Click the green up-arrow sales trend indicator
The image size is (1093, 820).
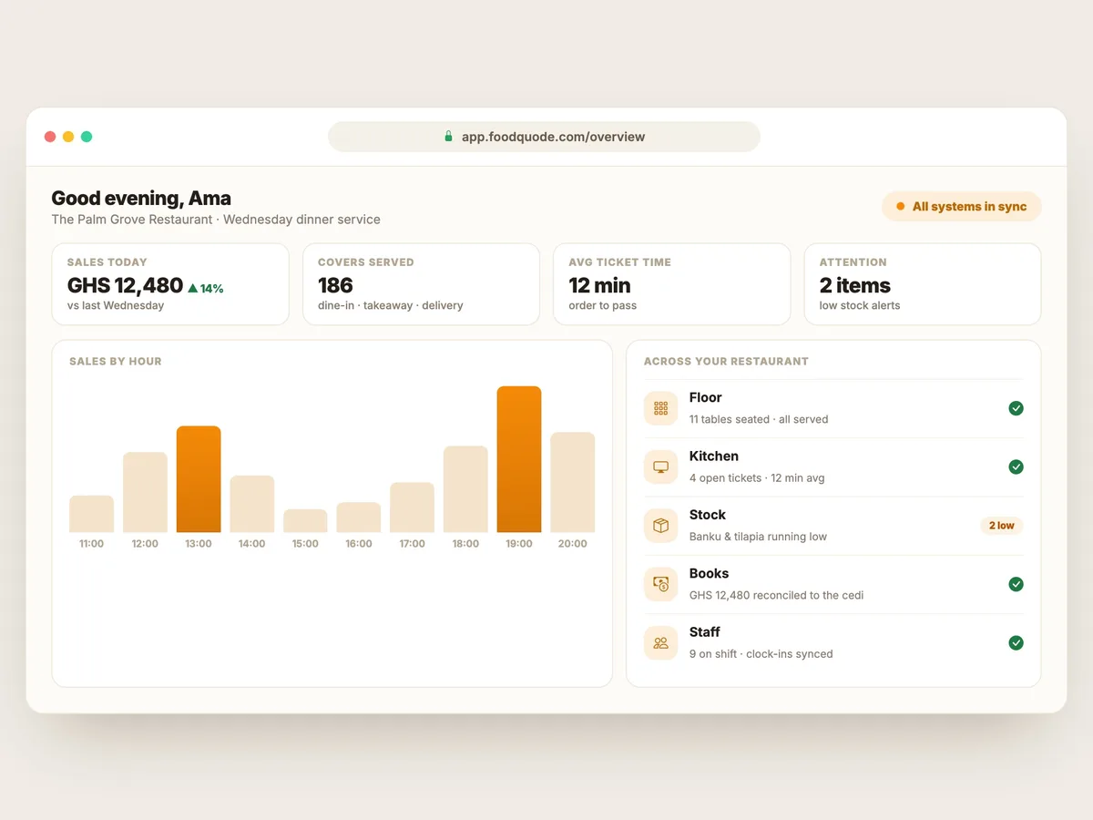click(x=193, y=288)
